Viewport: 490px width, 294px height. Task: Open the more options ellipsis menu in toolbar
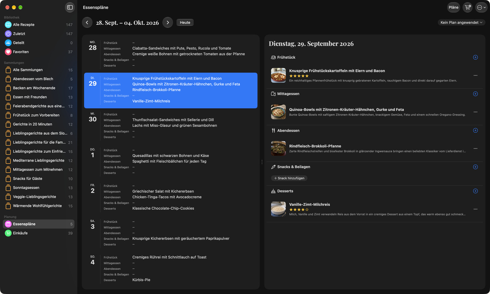point(482,7)
